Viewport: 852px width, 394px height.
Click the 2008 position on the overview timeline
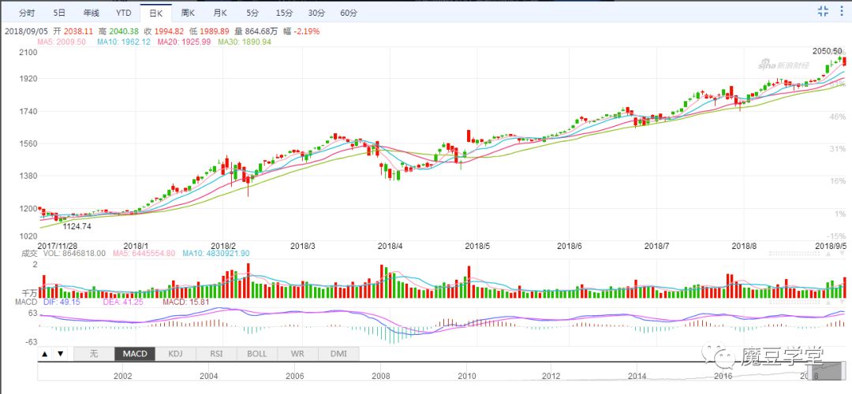point(381,376)
